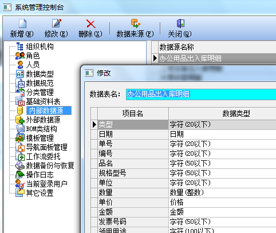Open 基础资料表 tree node

[x=43, y=101]
